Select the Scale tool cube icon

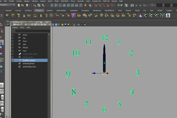tap(1, 54)
